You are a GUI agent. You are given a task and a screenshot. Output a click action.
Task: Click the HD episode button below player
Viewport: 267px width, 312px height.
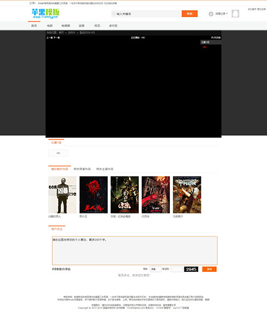click(58, 153)
